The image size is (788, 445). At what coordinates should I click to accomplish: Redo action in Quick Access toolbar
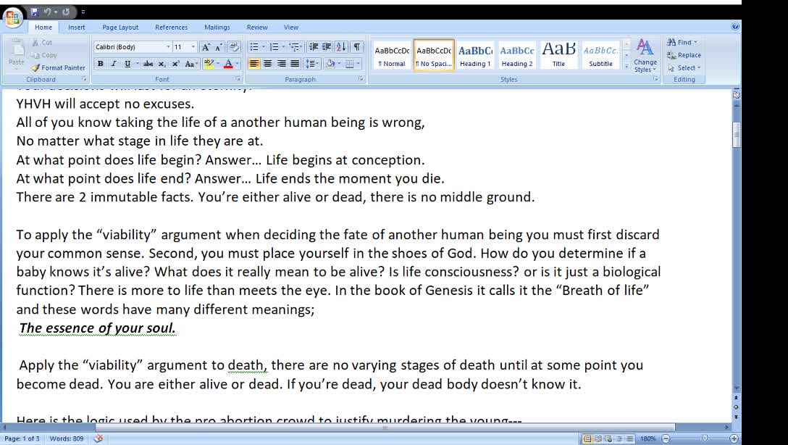point(66,12)
